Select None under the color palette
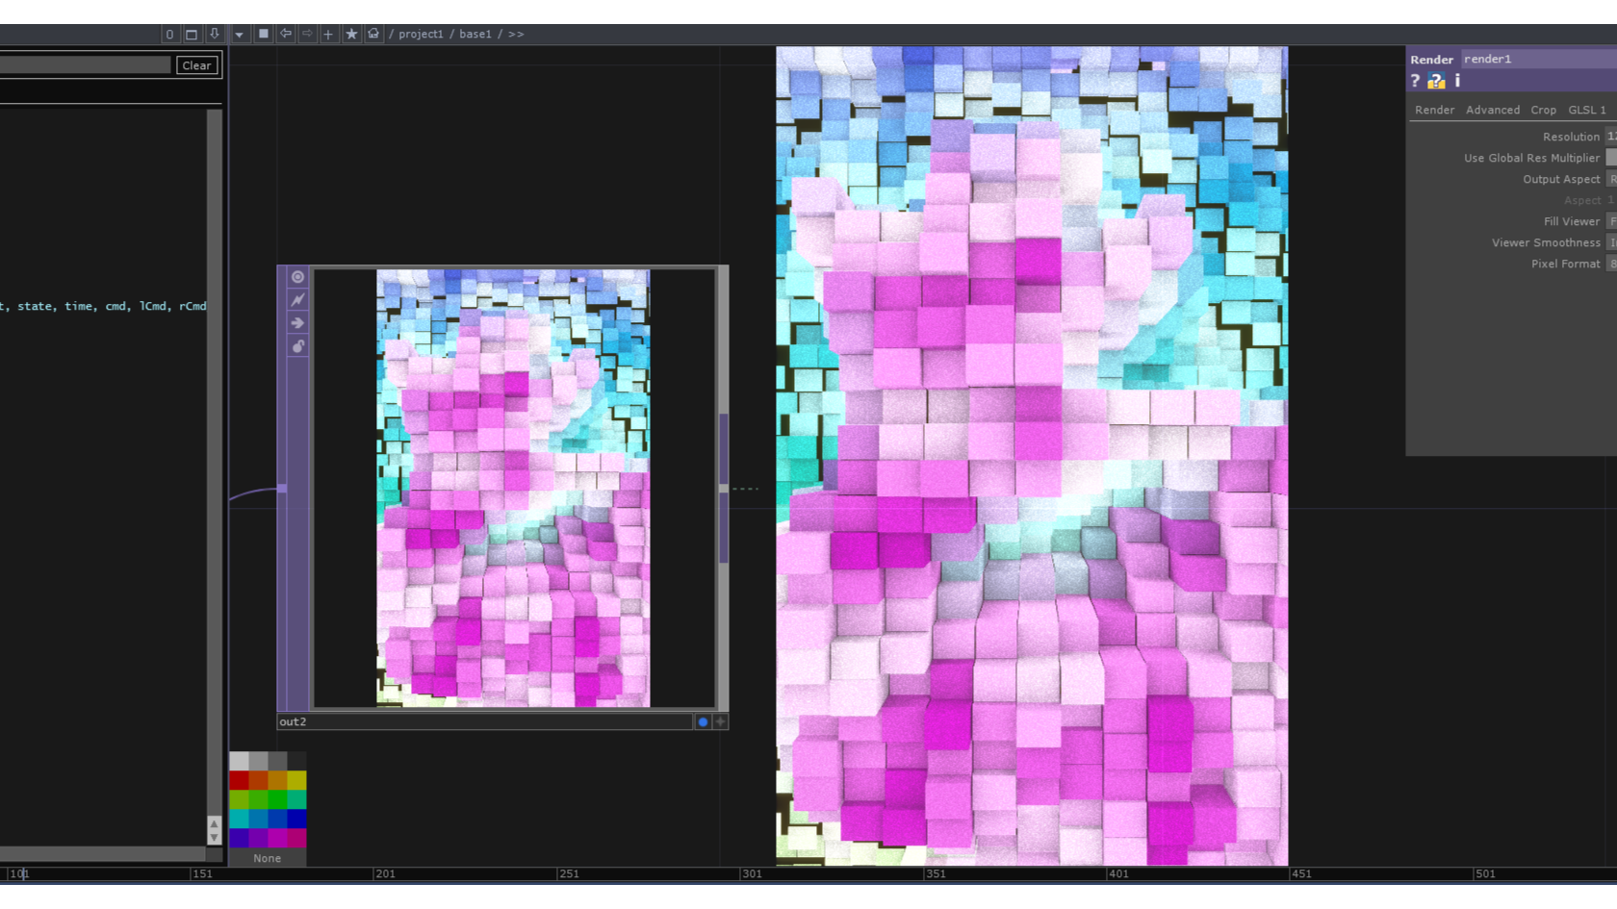This screenshot has height=909, width=1617. click(268, 858)
